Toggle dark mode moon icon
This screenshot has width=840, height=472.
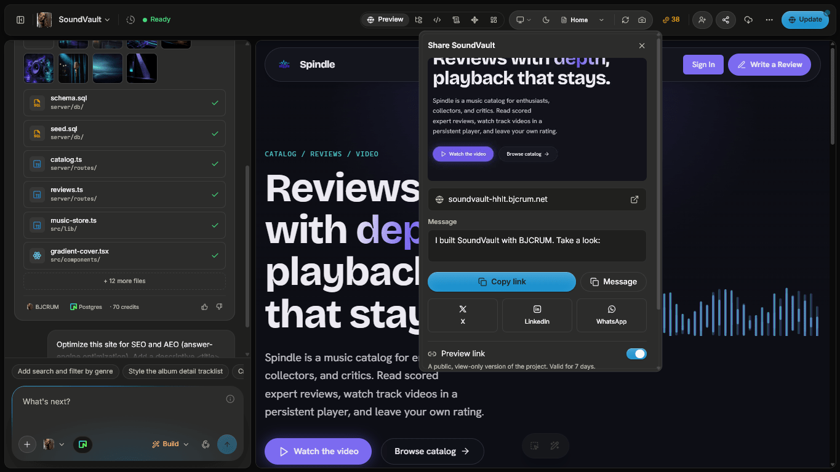coord(546,20)
